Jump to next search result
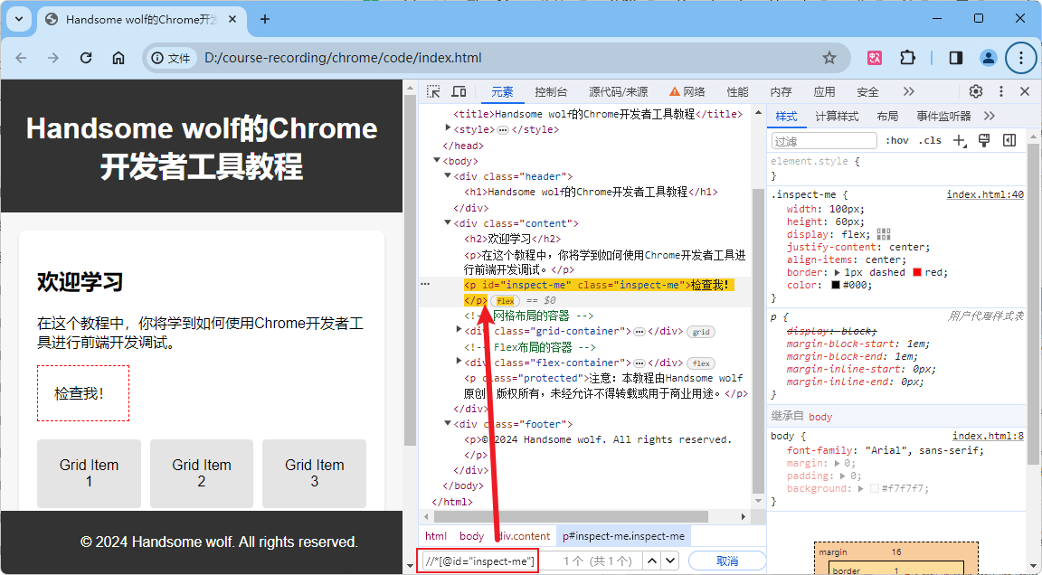 click(x=670, y=561)
